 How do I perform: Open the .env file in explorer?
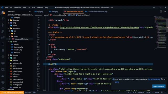tap(14, 66)
